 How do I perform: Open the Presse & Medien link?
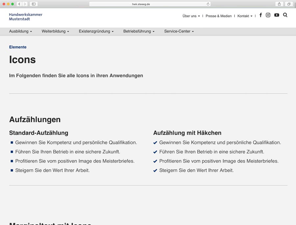(218, 16)
